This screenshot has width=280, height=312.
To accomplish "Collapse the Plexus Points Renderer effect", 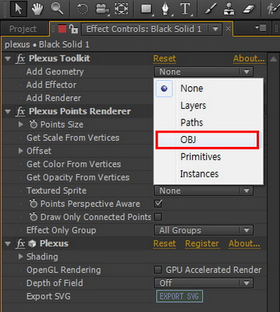I will click(x=8, y=111).
